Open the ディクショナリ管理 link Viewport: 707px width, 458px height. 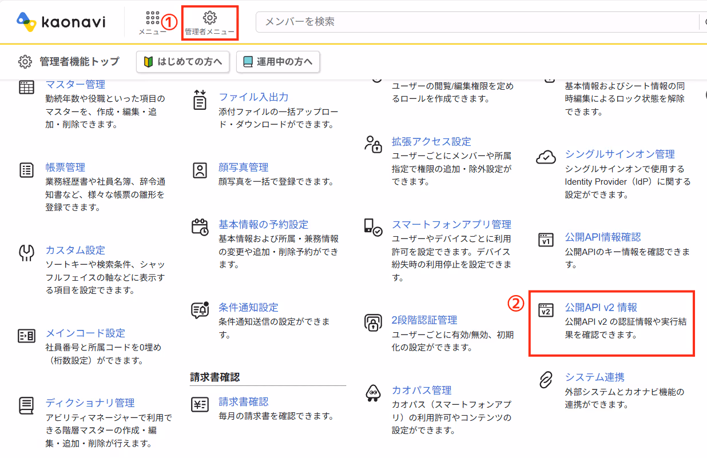click(90, 403)
